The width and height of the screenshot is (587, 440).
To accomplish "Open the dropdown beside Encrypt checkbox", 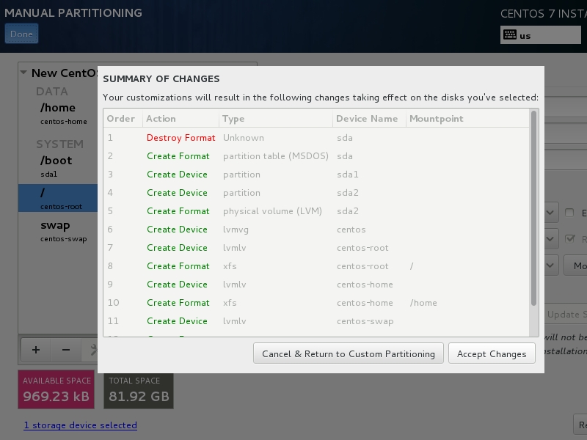I will click(x=552, y=213).
